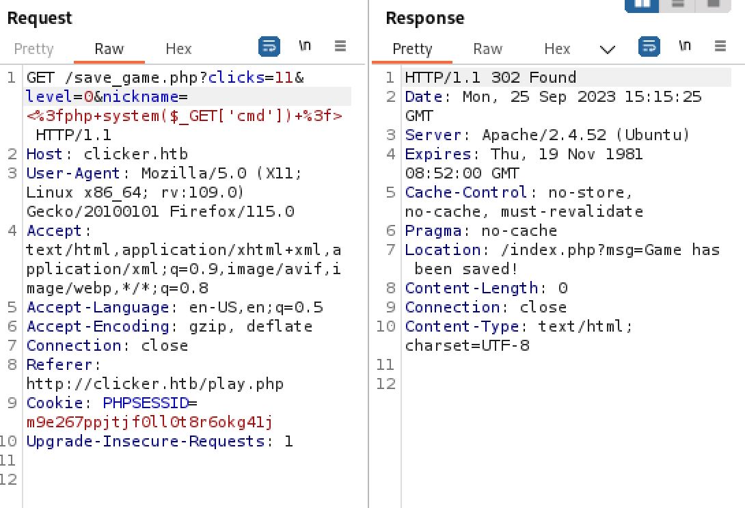Open Hex tab in Request panel
The image size is (745, 508).
coord(178,49)
